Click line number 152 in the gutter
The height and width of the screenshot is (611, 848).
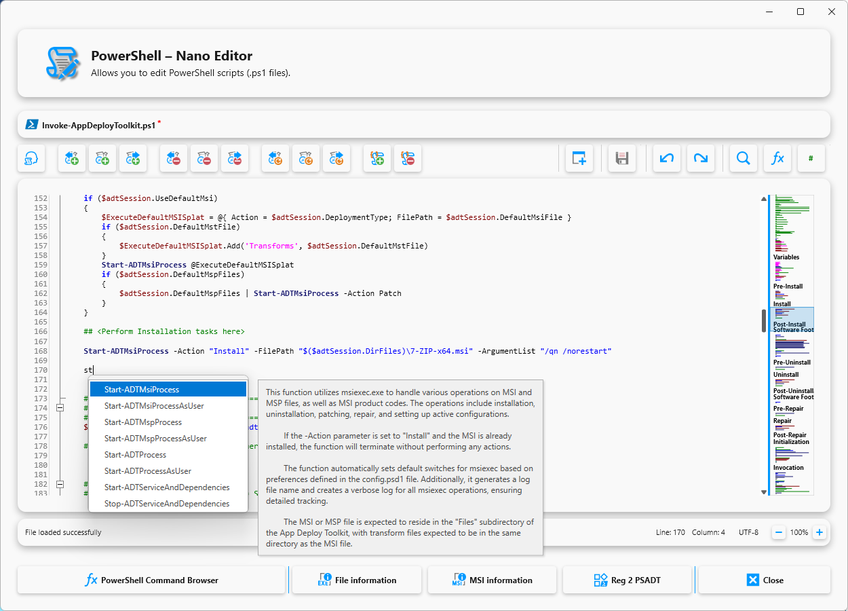coord(41,198)
